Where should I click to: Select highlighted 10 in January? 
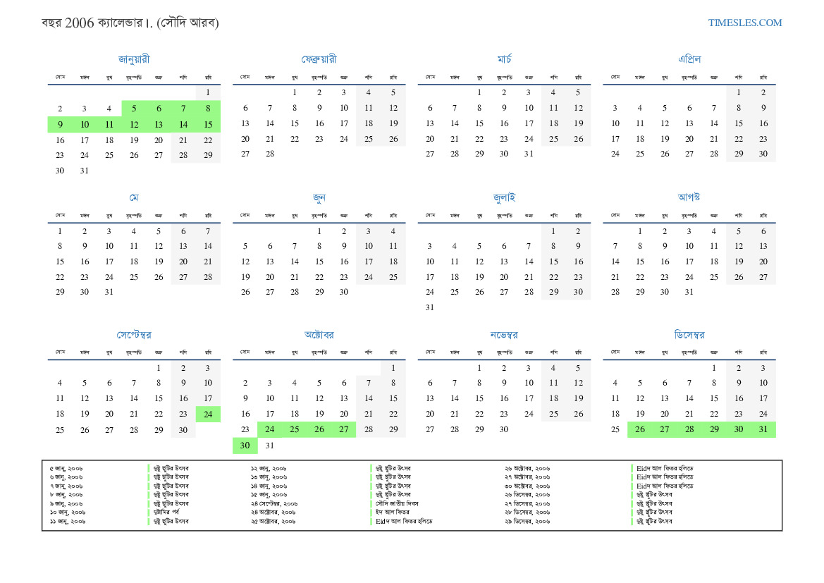85,124
